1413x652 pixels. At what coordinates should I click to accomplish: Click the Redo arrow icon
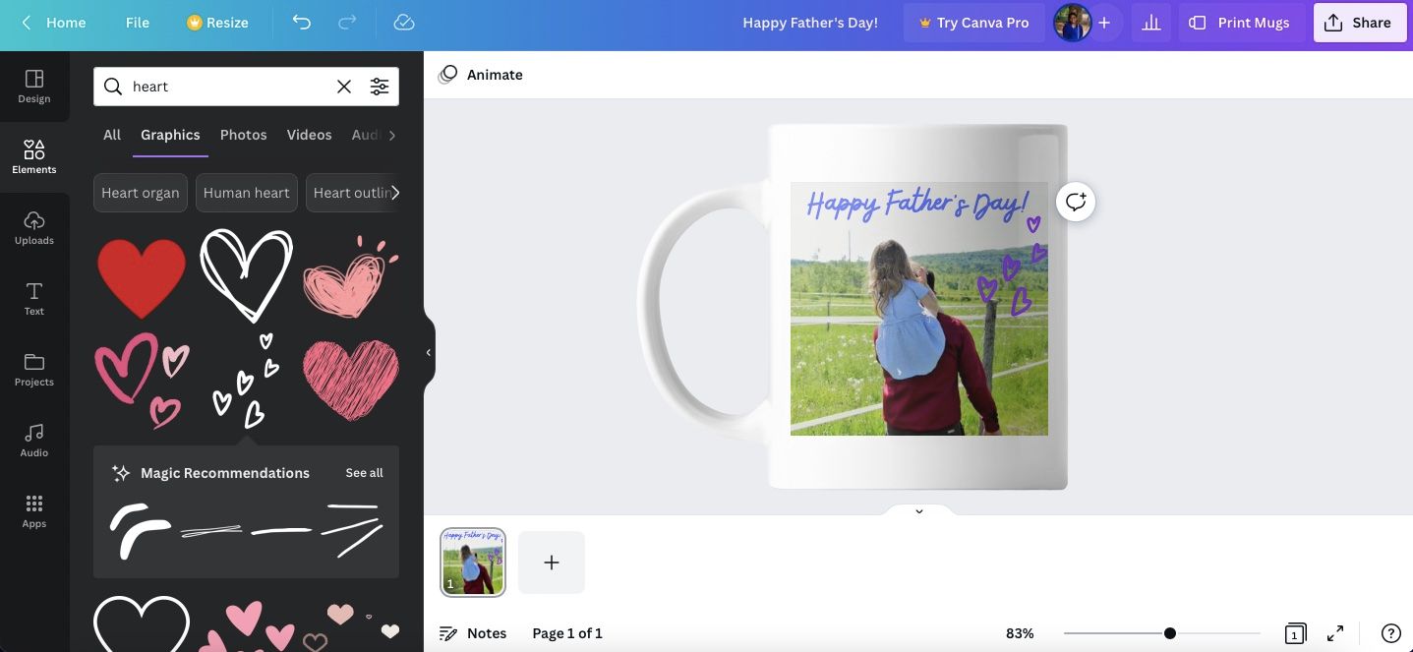(x=347, y=23)
